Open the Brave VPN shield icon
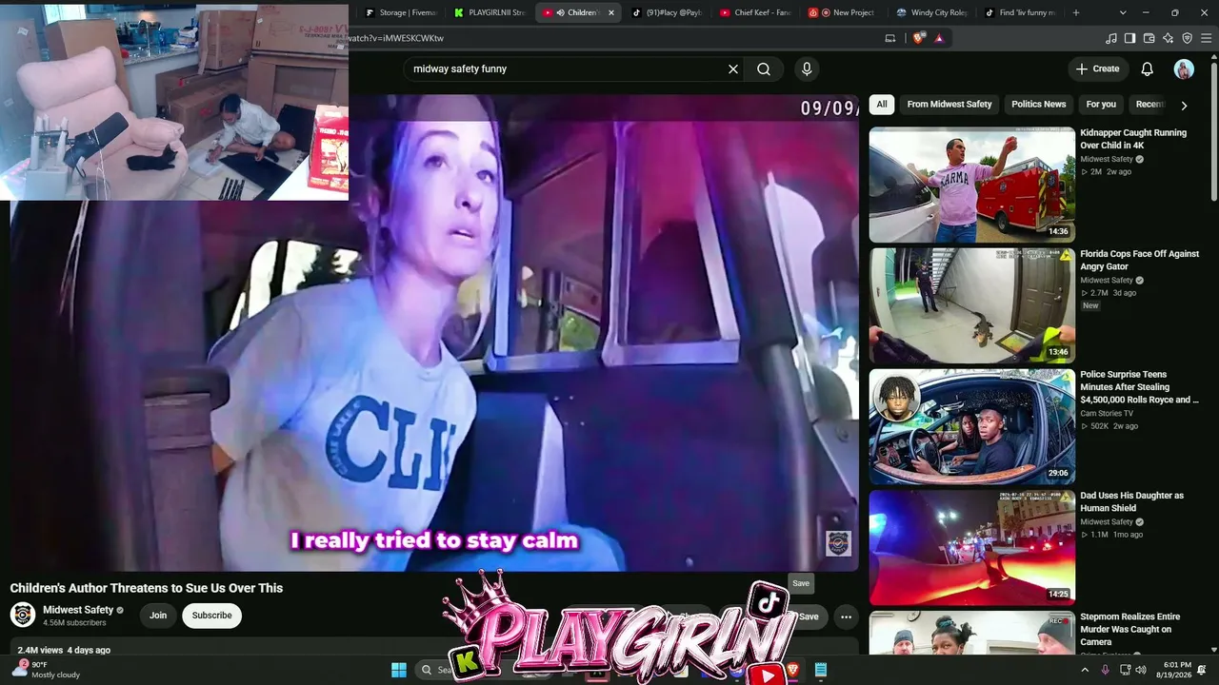 coord(1188,38)
